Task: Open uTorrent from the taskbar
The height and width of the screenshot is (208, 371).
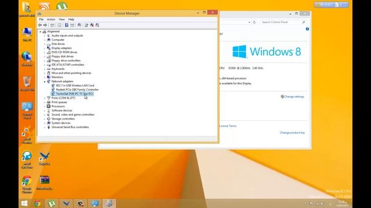Action: point(52,203)
